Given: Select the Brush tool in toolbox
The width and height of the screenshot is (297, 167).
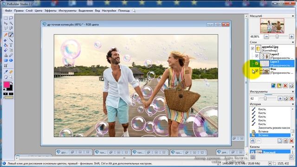Looking at the screenshot, I should coord(11,35).
